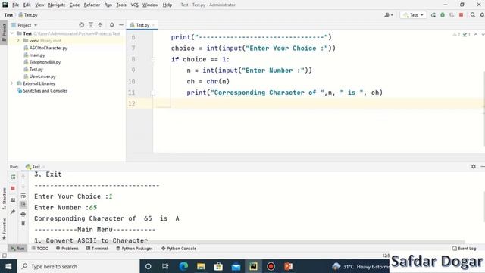Expand External Libraries node
Image resolution: width=485 pixels, height=273 pixels.
[x=12, y=83]
